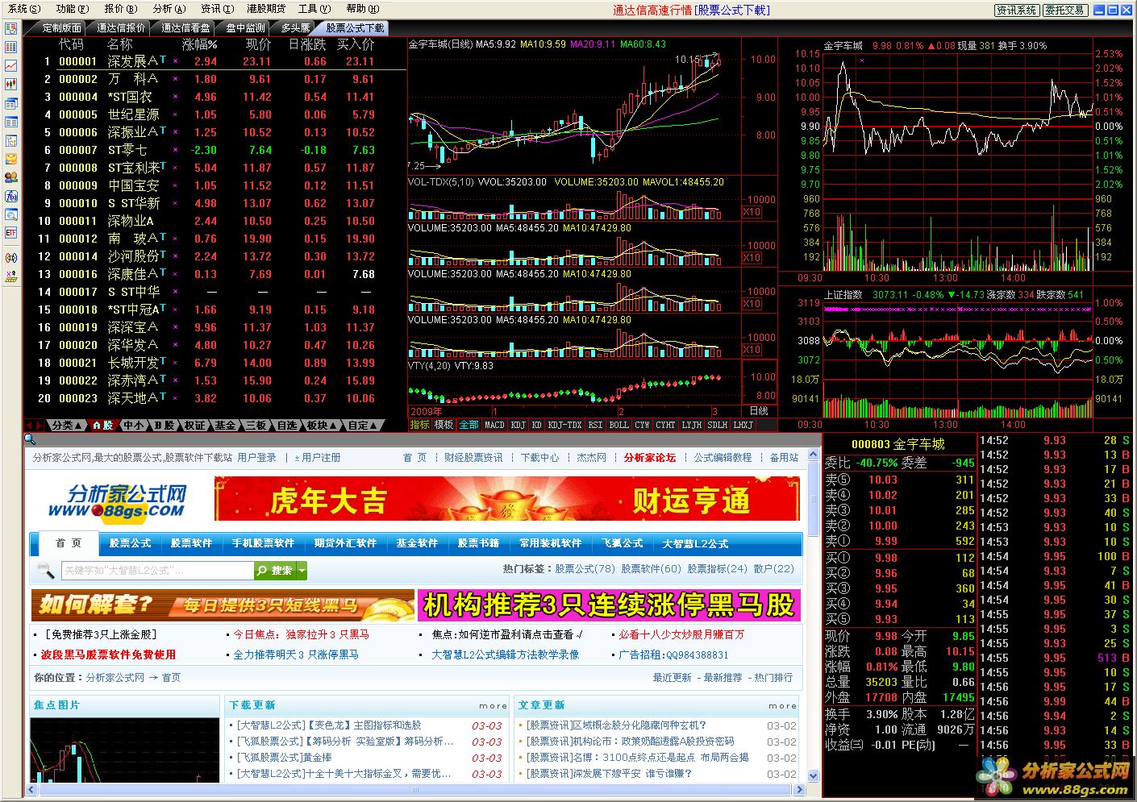Select the MACD indicator tab
Image resolution: width=1137 pixels, height=802 pixels.
coord(494,425)
